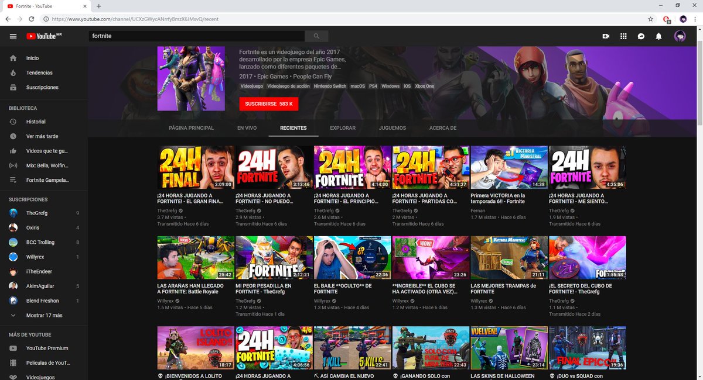Switch to the Explorar tab
Image resolution: width=703 pixels, height=380 pixels.
coord(343,128)
